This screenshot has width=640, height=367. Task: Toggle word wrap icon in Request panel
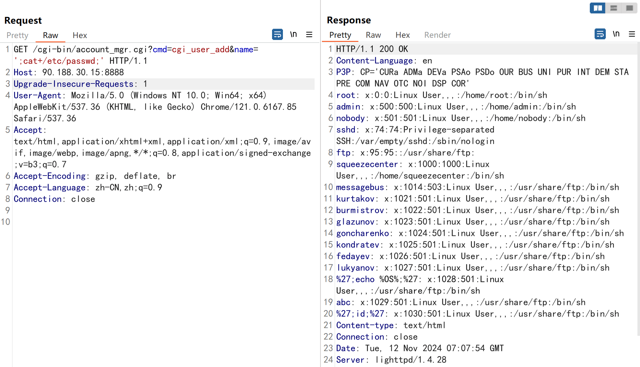(x=277, y=34)
